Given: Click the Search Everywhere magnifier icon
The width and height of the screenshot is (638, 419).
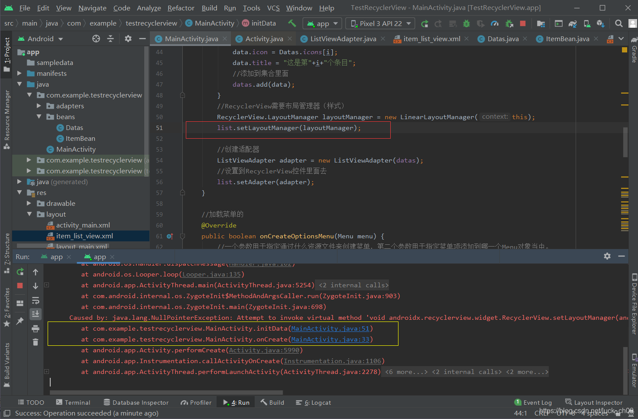Looking at the screenshot, I should (619, 24).
